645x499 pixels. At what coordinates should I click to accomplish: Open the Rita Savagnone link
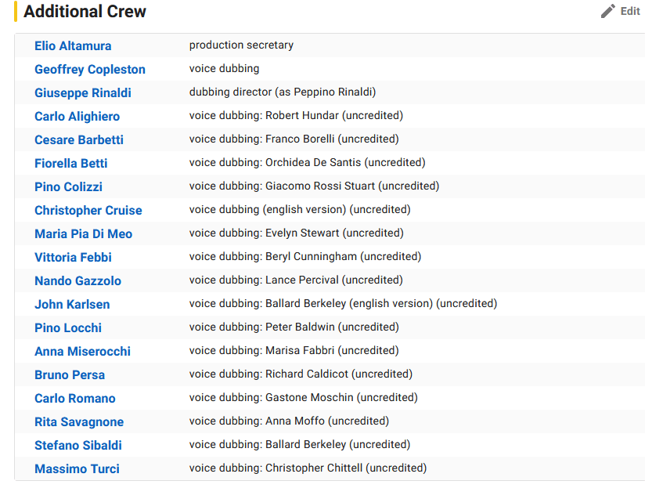click(x=79, y=421)
